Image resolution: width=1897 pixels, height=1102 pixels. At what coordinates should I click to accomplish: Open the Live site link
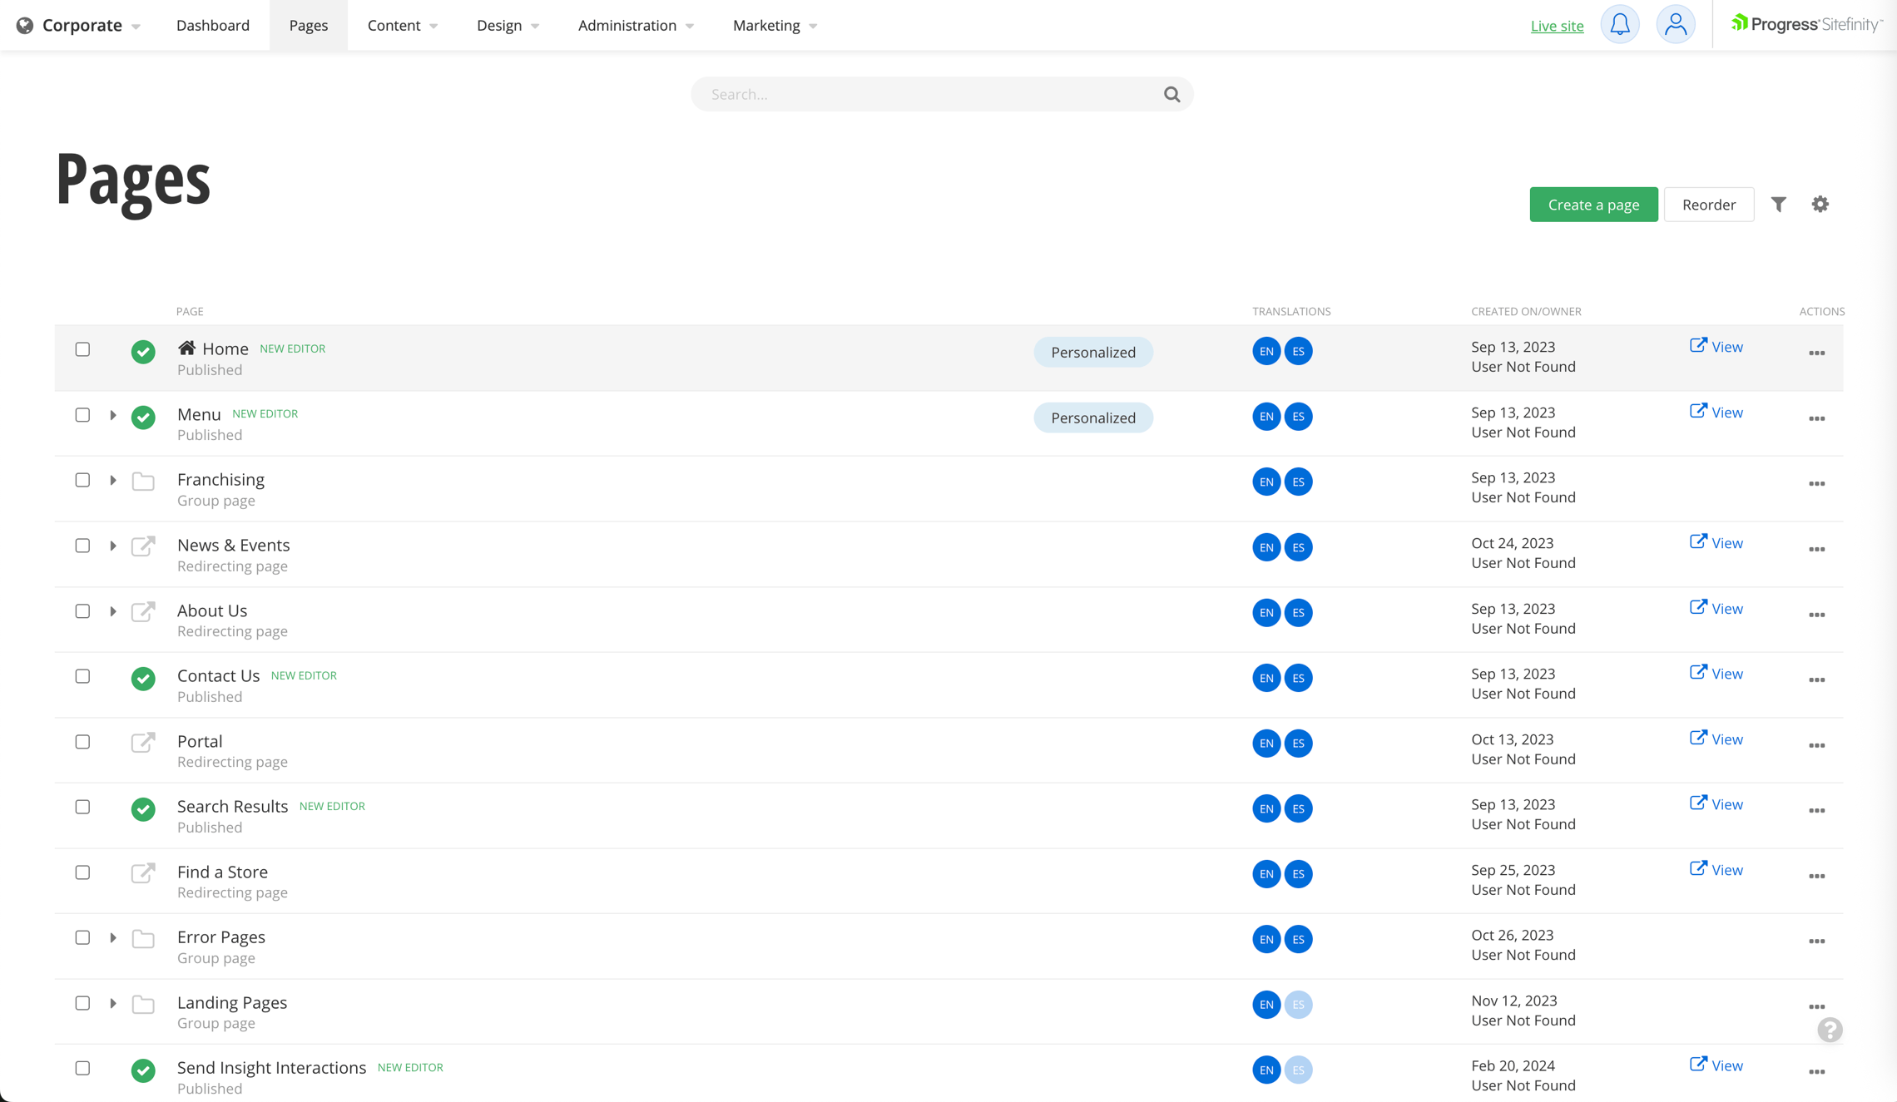pyautogui.click(x=1557, y=26)
